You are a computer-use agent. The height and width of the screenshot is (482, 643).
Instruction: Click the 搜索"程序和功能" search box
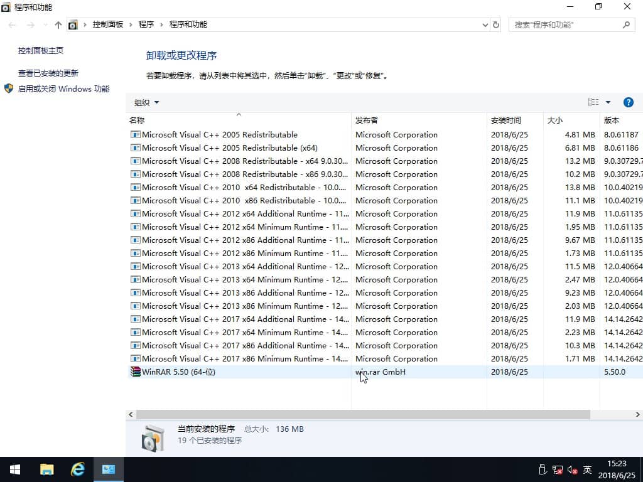point(565,25)
